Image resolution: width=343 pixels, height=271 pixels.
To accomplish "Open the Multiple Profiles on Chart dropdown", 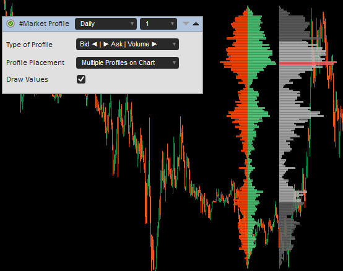I will pos(128,62).
